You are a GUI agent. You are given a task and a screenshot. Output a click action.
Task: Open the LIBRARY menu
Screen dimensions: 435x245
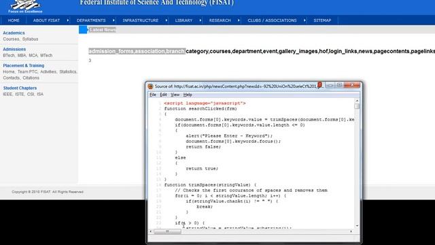click(x=184, y=20)
